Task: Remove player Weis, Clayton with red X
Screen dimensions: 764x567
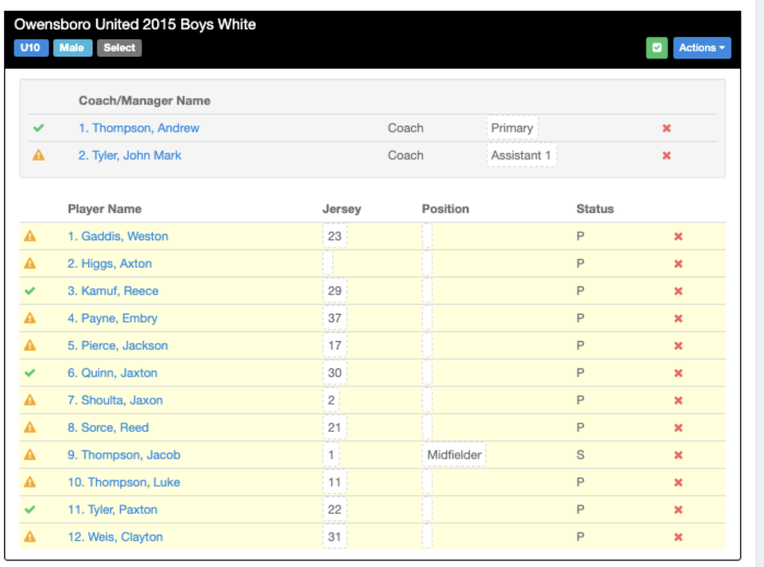Action: tap(678, 537)
